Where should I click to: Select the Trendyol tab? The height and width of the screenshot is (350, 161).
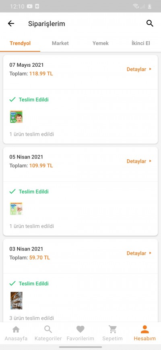[x=20, y=43]
